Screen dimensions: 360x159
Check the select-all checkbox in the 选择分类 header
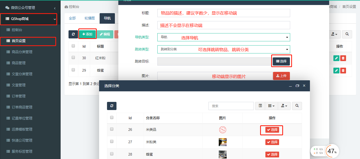pos(112,118)
